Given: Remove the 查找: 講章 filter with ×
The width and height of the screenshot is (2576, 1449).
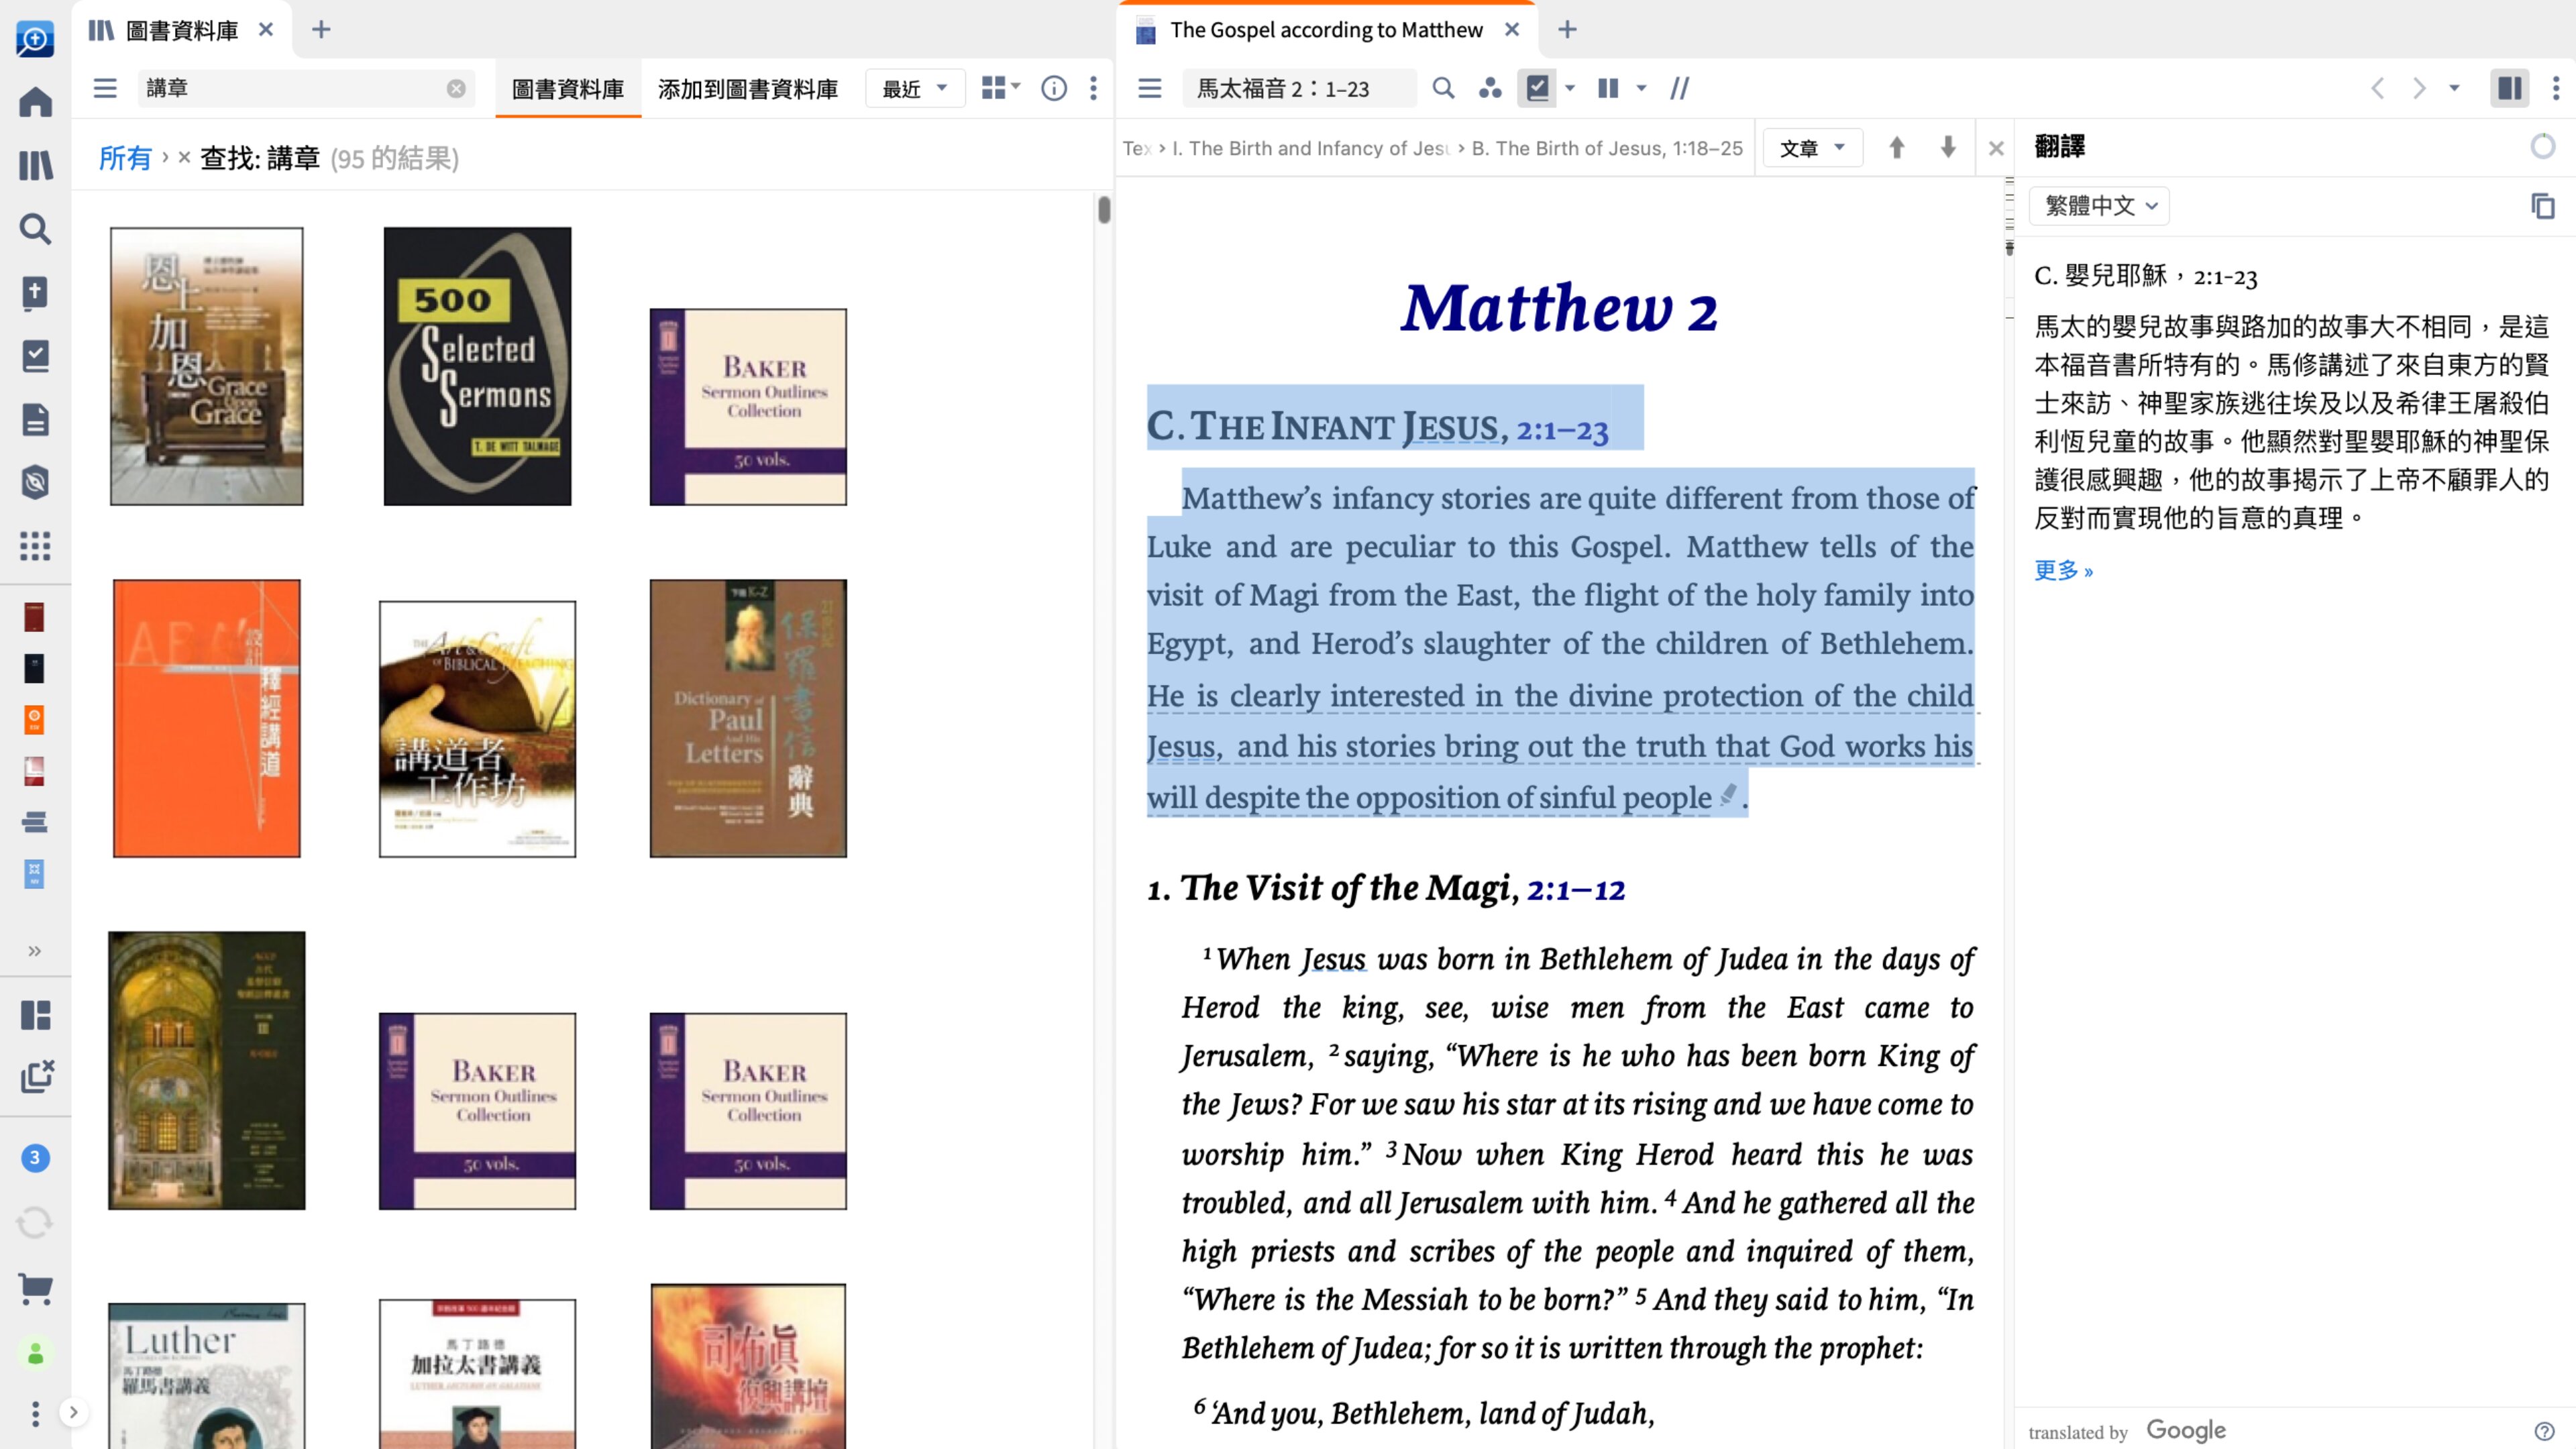Looking at the screenshot, I should coord(184,157).
